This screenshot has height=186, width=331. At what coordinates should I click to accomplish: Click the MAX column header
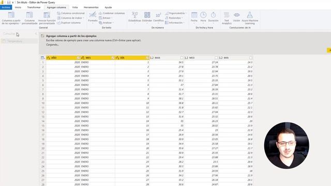167,58
